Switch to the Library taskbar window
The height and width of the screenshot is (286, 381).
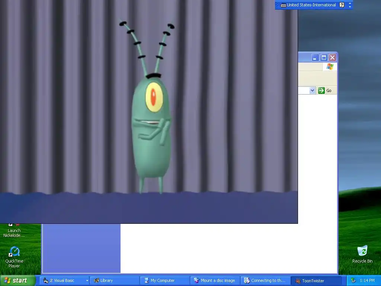(x=115, y=280)
